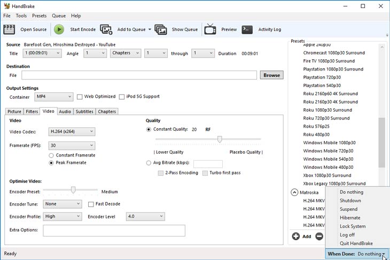Click the Encoder Preset slider handle
This screenshot has width=390, height=260.
click(x=73, y=190)
